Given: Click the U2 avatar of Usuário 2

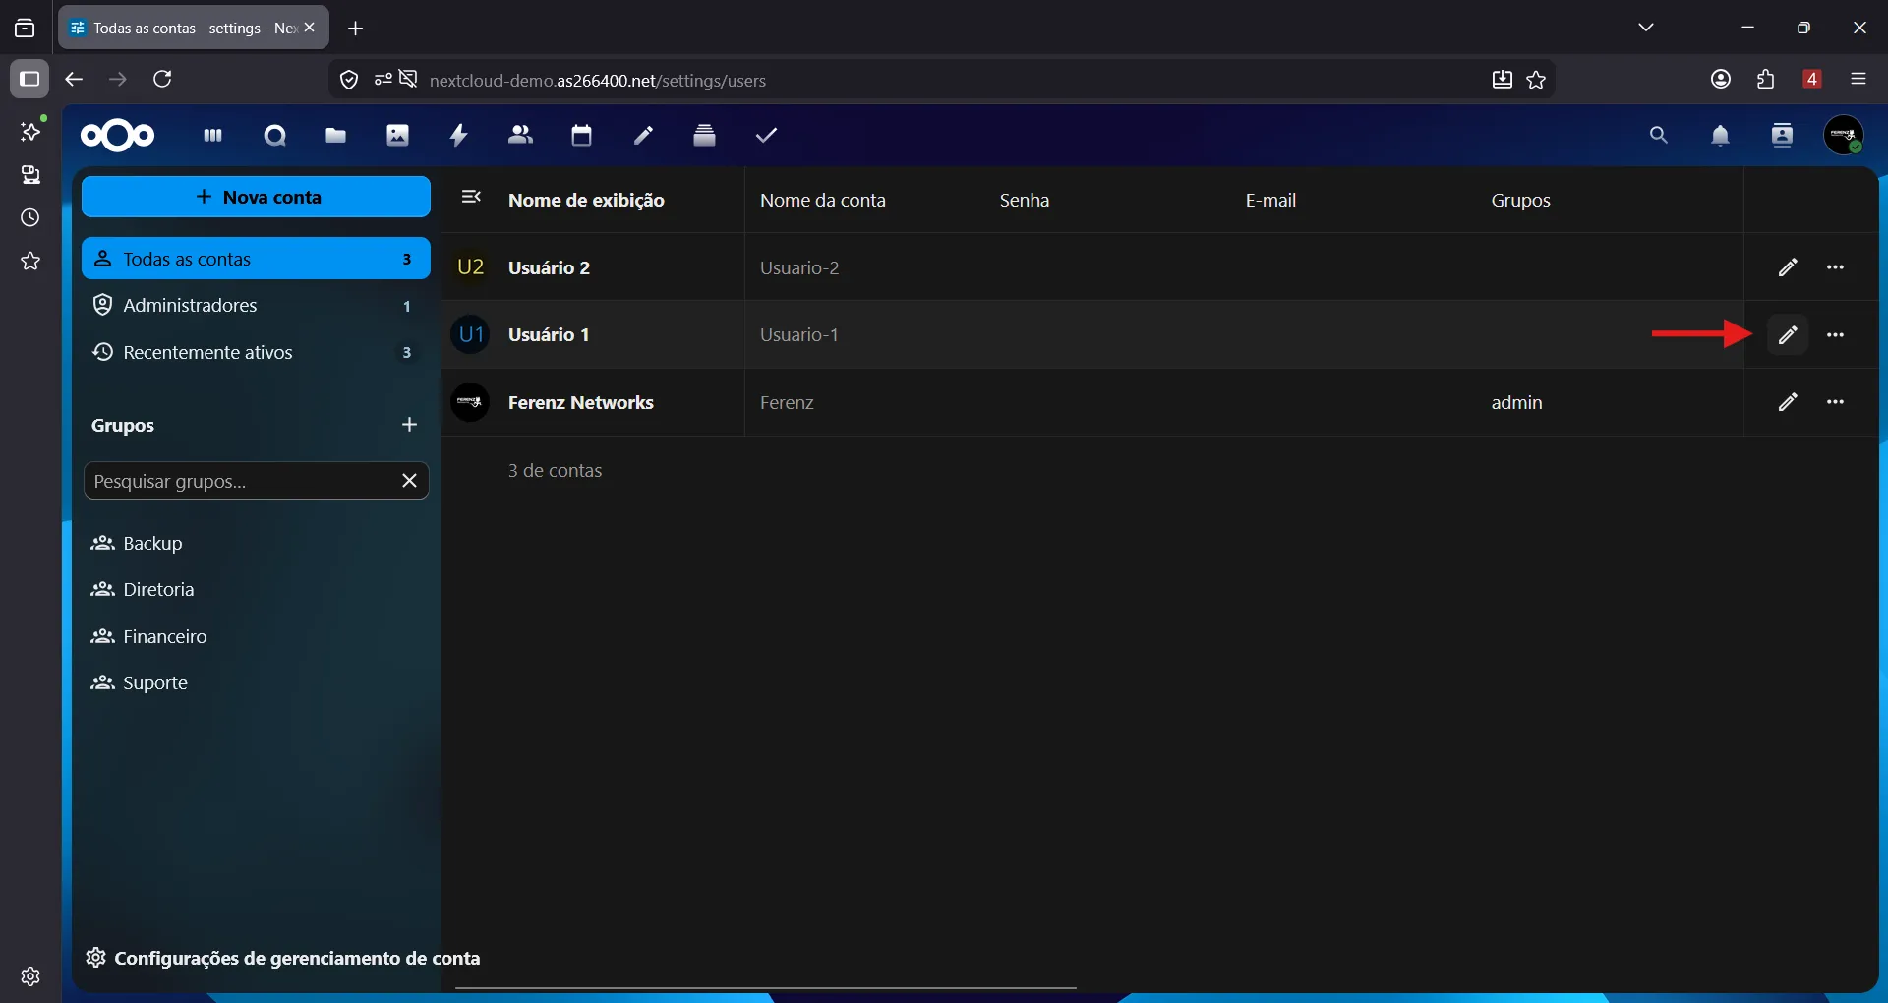Looking at the screenshot, I should (471, 267).
